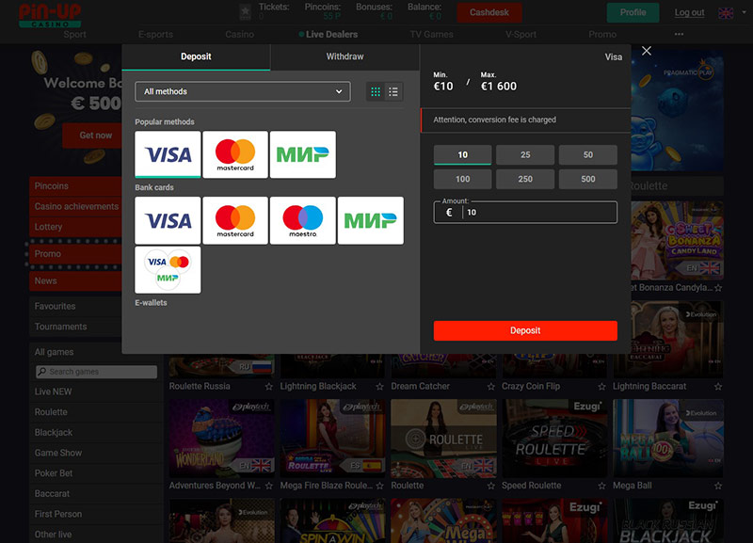Image resolution: width=753 pixels, height=543 pixels.
Task: Open the All methods dropdown
Action: pyautogui.click(x=243, y=91)
